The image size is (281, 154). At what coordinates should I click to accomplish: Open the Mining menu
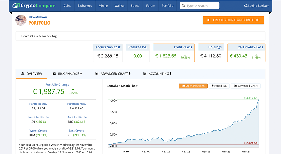click(x=103, y=6)
